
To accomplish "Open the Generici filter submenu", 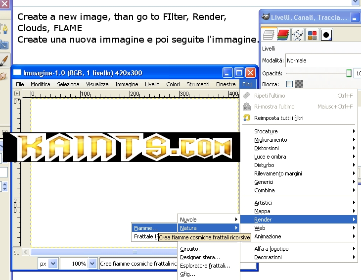I will coord(299,182).
